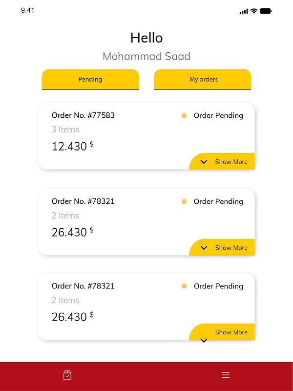Viewport: 293px width, 391px height.
Task: Click the Mohammad Saad user name
Action: (x=146, y=56)
